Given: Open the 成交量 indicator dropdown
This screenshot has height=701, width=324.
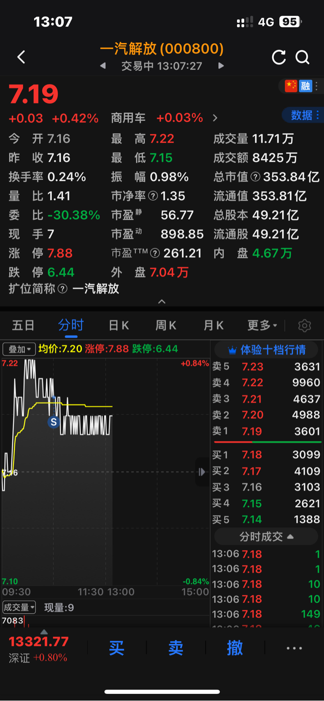Looking at the screenshot, I should [x=19, y=607].
